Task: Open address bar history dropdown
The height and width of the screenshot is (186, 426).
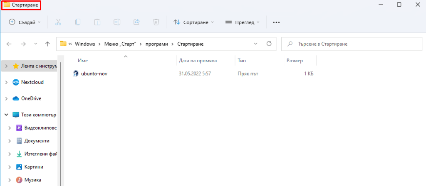Action: 255,44
